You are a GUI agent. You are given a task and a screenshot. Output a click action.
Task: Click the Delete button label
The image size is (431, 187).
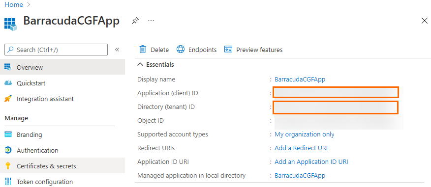coord(160,50)
